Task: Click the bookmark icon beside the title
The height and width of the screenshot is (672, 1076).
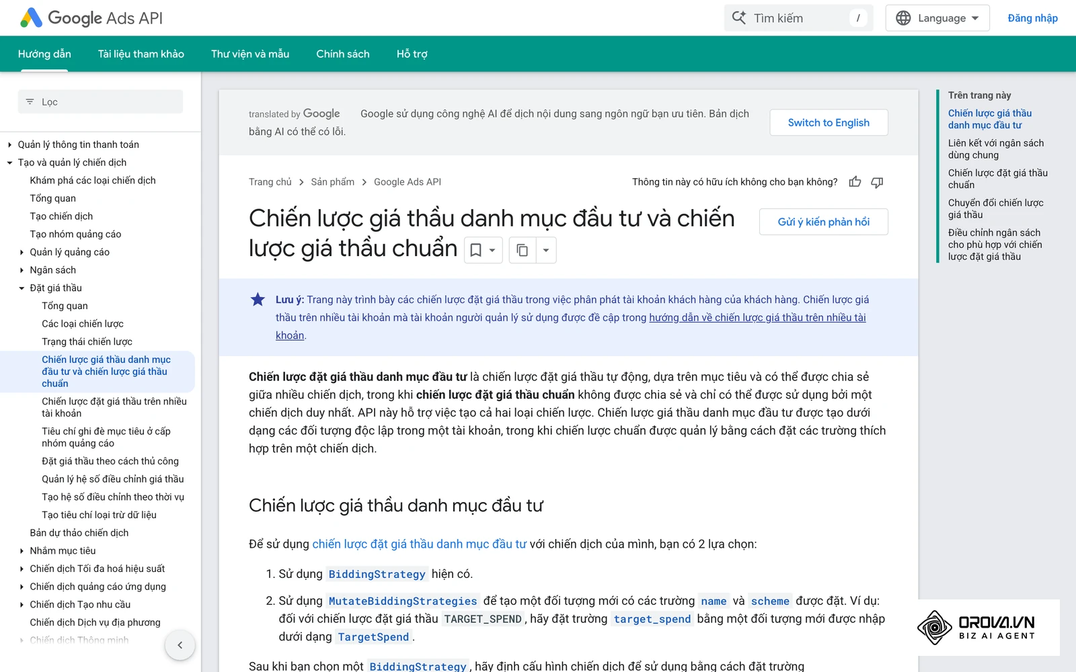Action: [x=476, y=250]
